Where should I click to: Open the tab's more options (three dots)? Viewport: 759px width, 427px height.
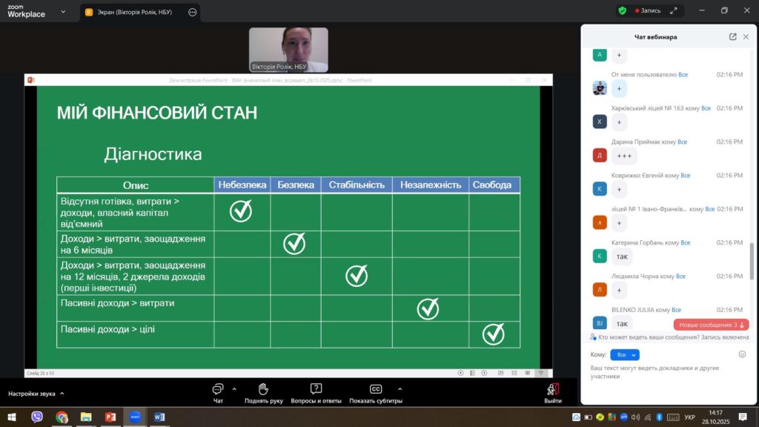coord(193,12)
